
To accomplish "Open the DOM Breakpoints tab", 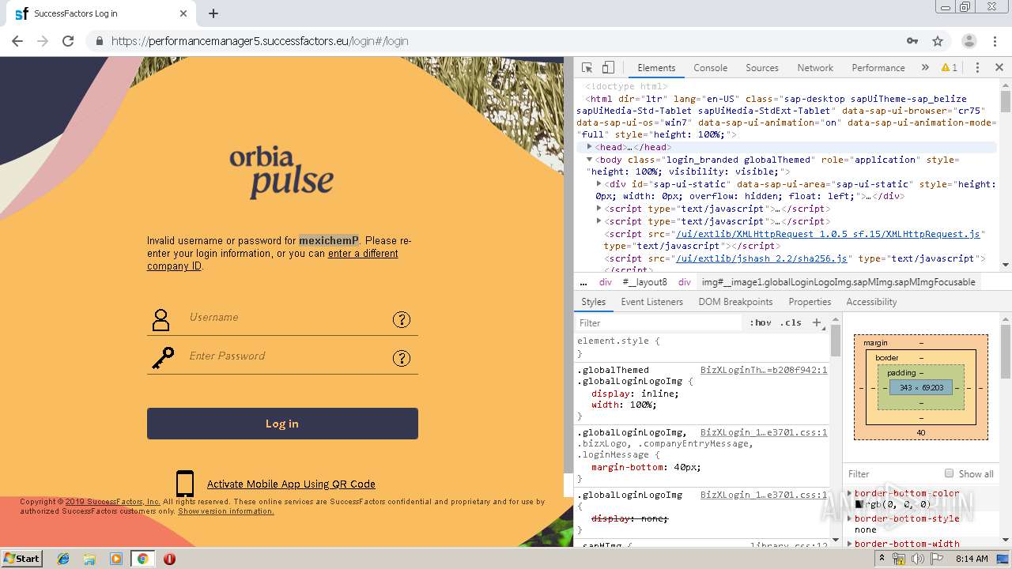I will point(735,302).
